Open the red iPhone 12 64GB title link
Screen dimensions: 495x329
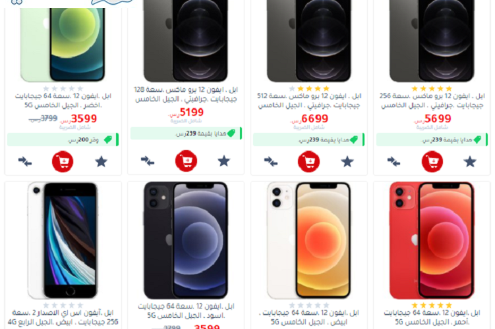pyautogui.click(x=432, y=317)
